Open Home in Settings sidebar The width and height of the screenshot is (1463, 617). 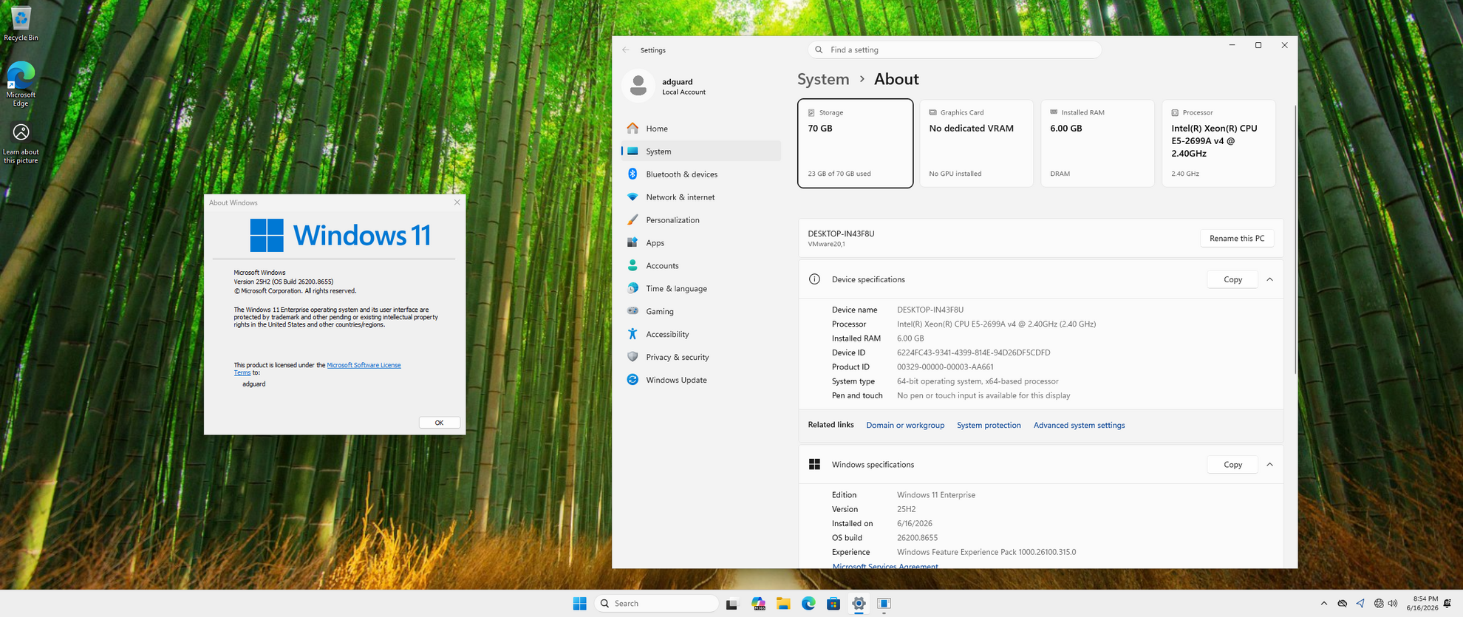point(700,129)
